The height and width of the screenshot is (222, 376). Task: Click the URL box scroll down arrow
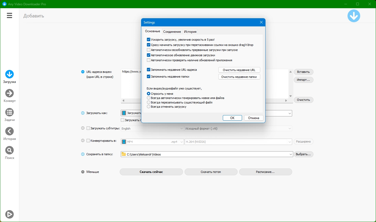291,96
